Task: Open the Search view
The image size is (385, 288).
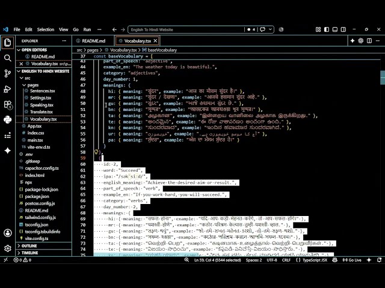Action: tap(8, 58)
